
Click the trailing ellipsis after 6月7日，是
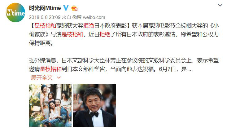coord(190,70)
